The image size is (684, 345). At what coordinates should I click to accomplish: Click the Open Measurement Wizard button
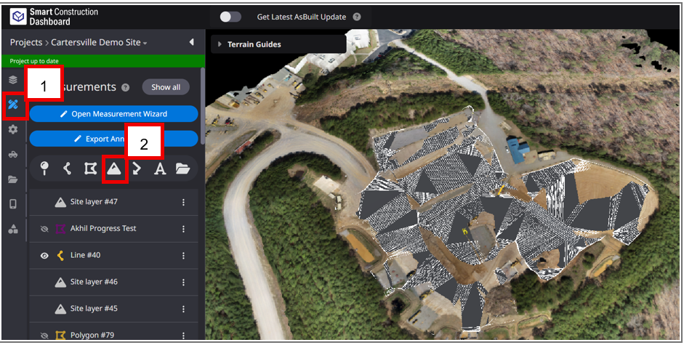click(113, 114)
